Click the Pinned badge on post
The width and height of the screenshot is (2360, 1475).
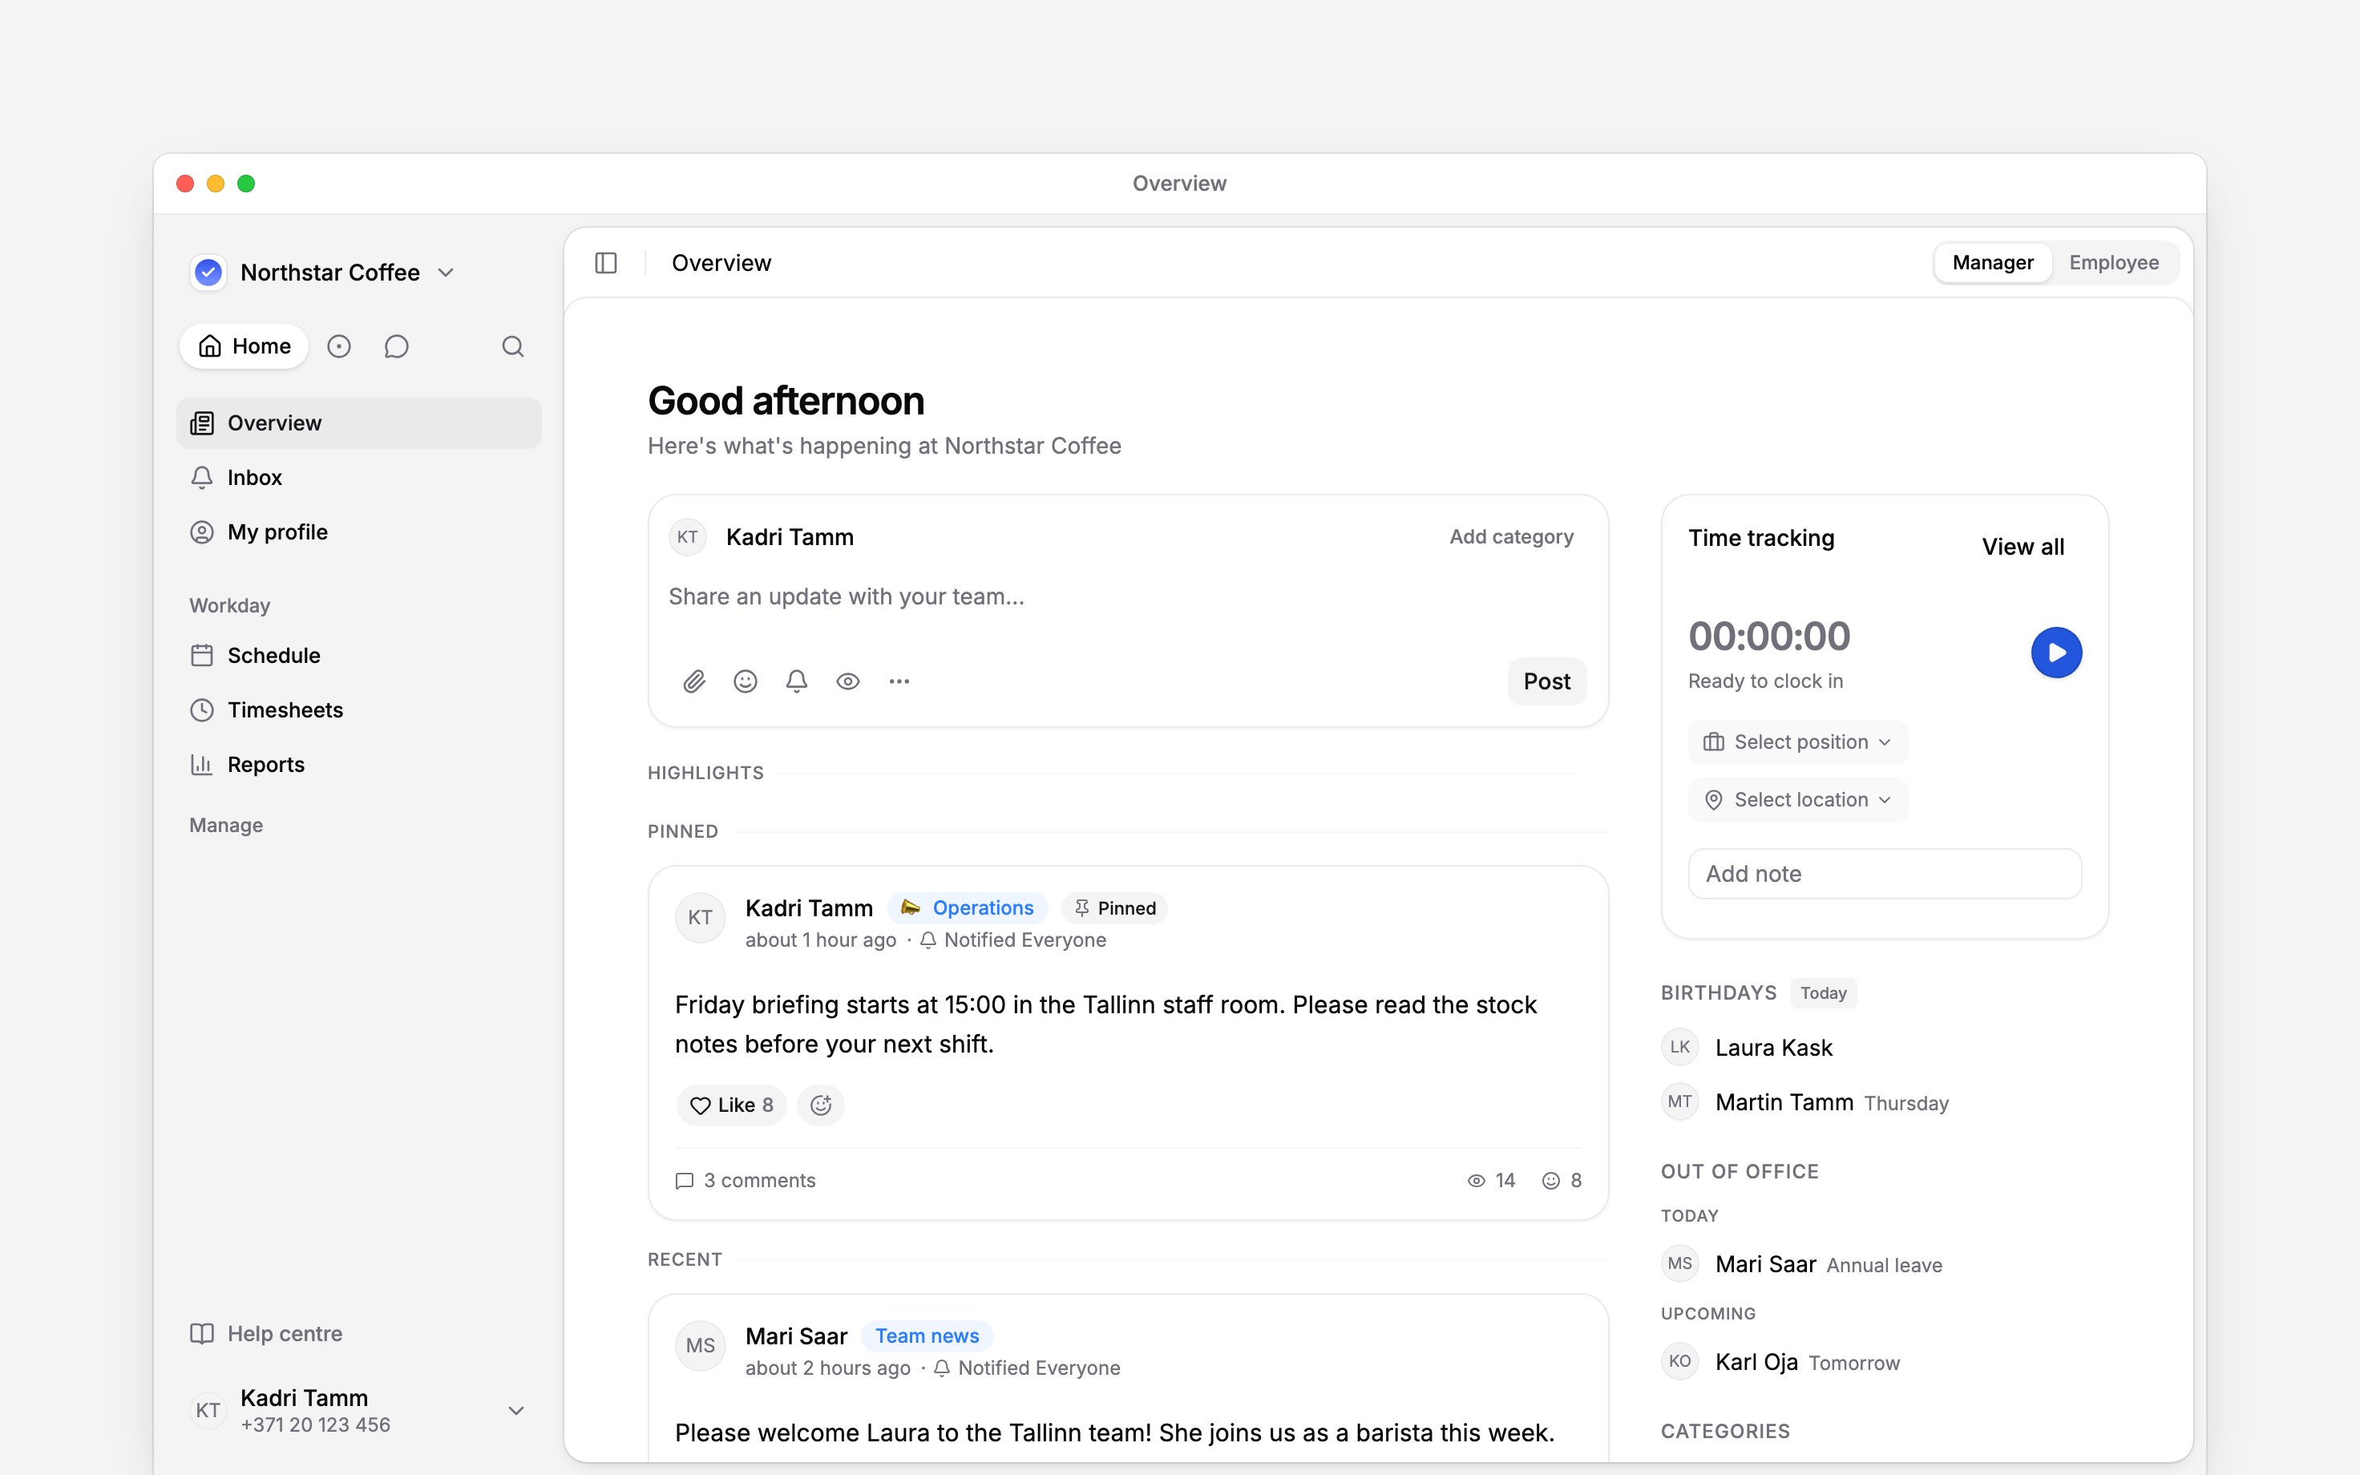pyautogui.click(x=1114, y=908)
